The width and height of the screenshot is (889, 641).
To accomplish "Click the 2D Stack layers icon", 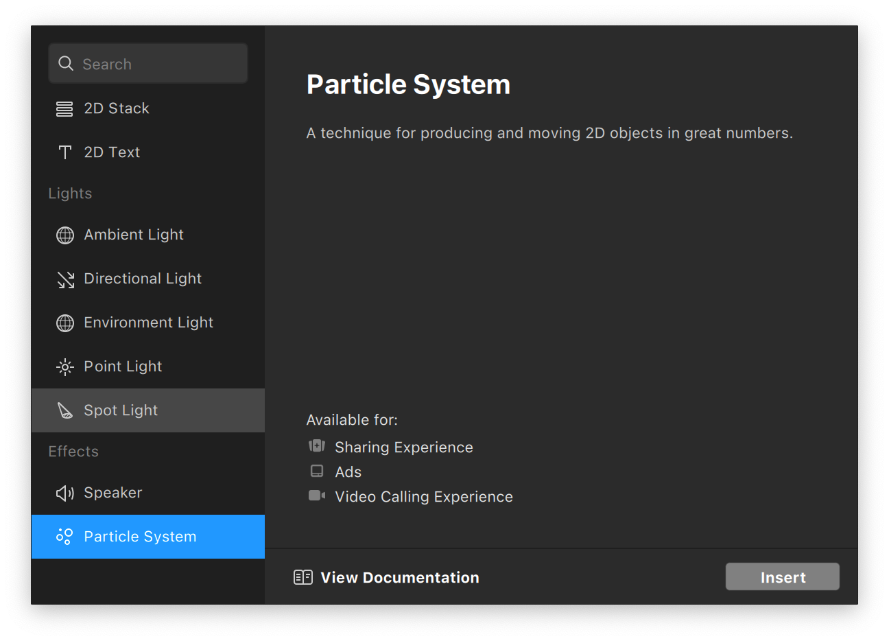I will click(x=64, y=108).
